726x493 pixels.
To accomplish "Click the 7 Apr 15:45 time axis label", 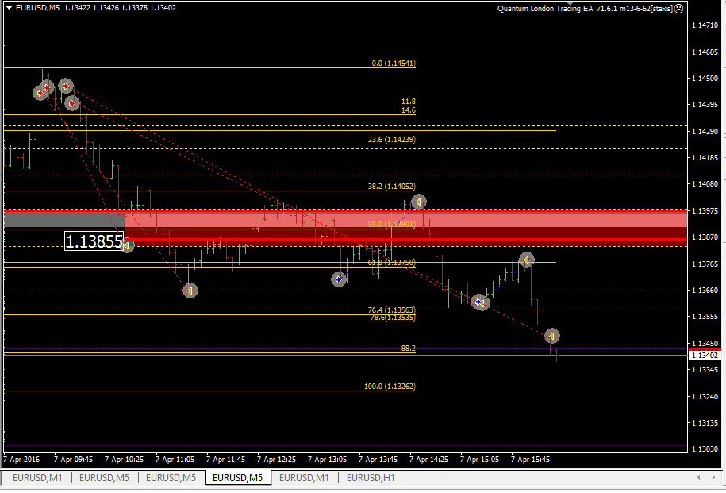I will pos(530,460).
